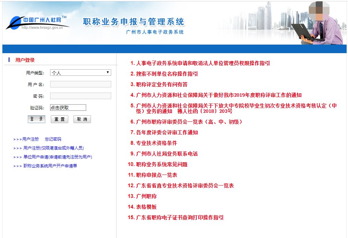The height and width of the screenshot is (238, 348).
Task: Open 用户注册(仅限港澳台或外籍人员) link
Action: 54,148
